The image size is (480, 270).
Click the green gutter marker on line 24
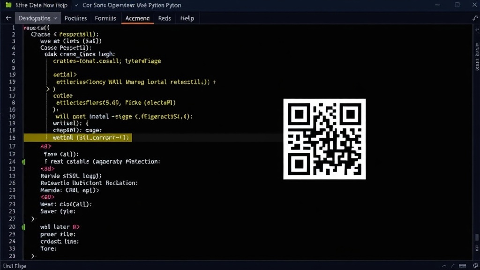tap(23, 162)
